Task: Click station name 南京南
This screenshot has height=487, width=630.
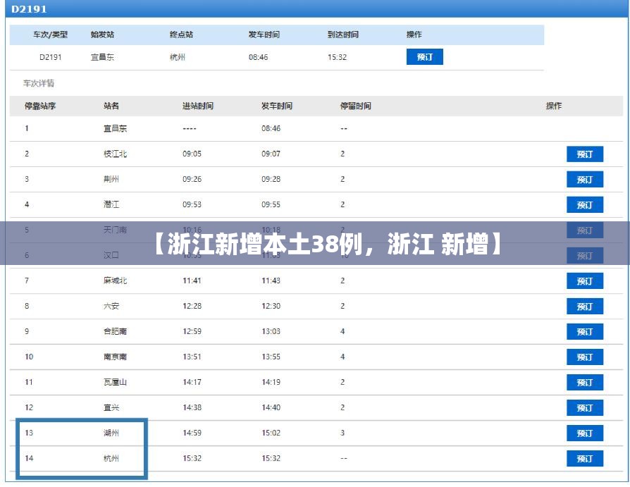Action: [x=115, y=357]
